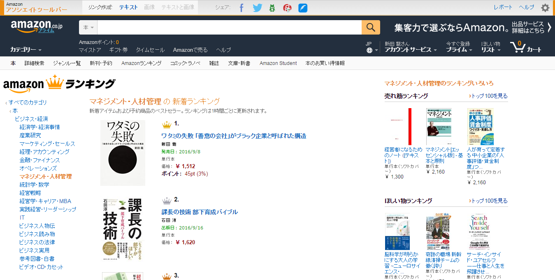Screen dimensions: 555x280
Task: Click the blue feather share icon
Action: tap(303, 7)
